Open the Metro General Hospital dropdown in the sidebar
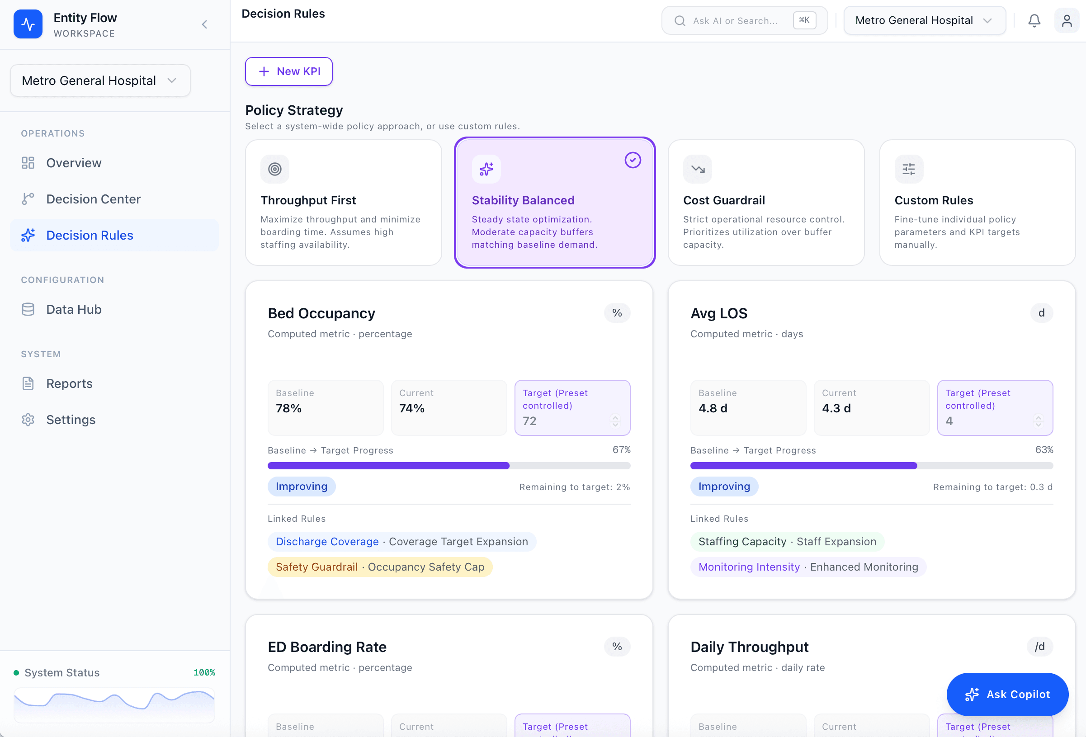The height and width of the screenshot is (737, 1086). pyautogui.click(x=99, y=80)
